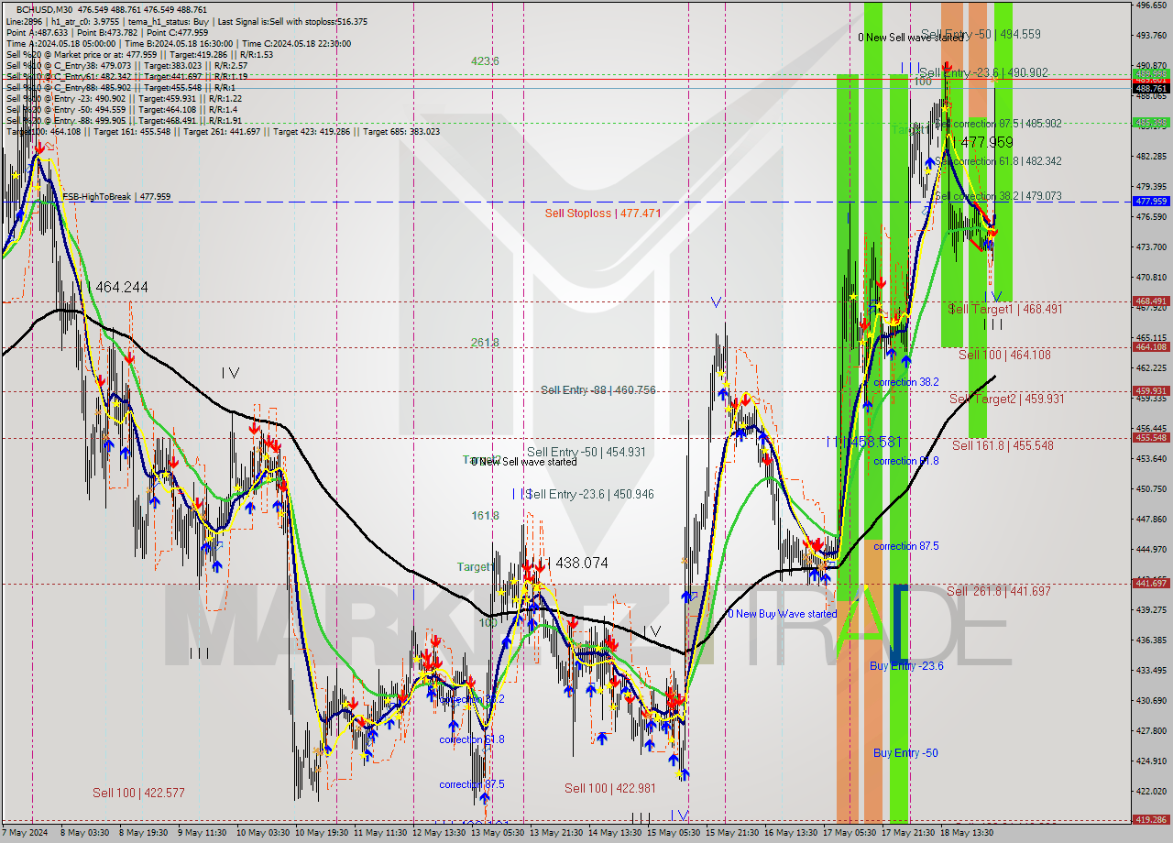The width and height of the screenshot is (1173, 843).
Task: Click the 'Buy Entry -23.6' label
Action: click(906, 666)
